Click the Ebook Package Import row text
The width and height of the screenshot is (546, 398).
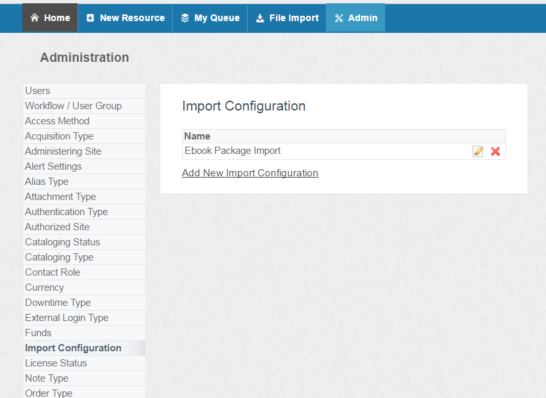point(233,151)
